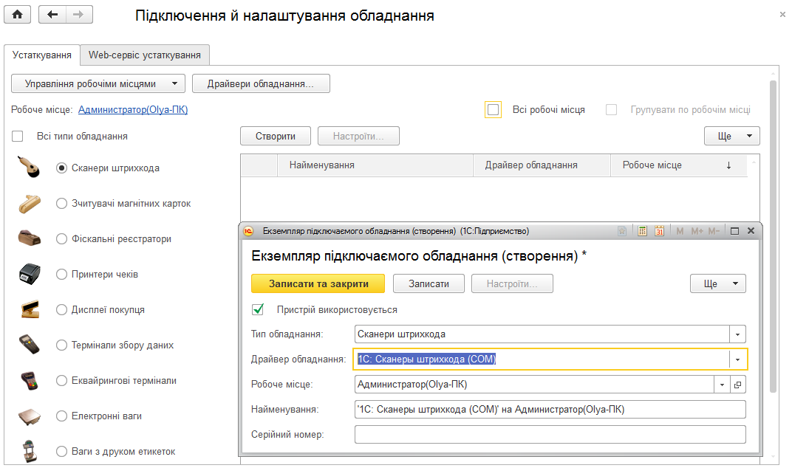
Task: Uncheck 'Пристрій використовується' checkbox
Action: (258, 309)
